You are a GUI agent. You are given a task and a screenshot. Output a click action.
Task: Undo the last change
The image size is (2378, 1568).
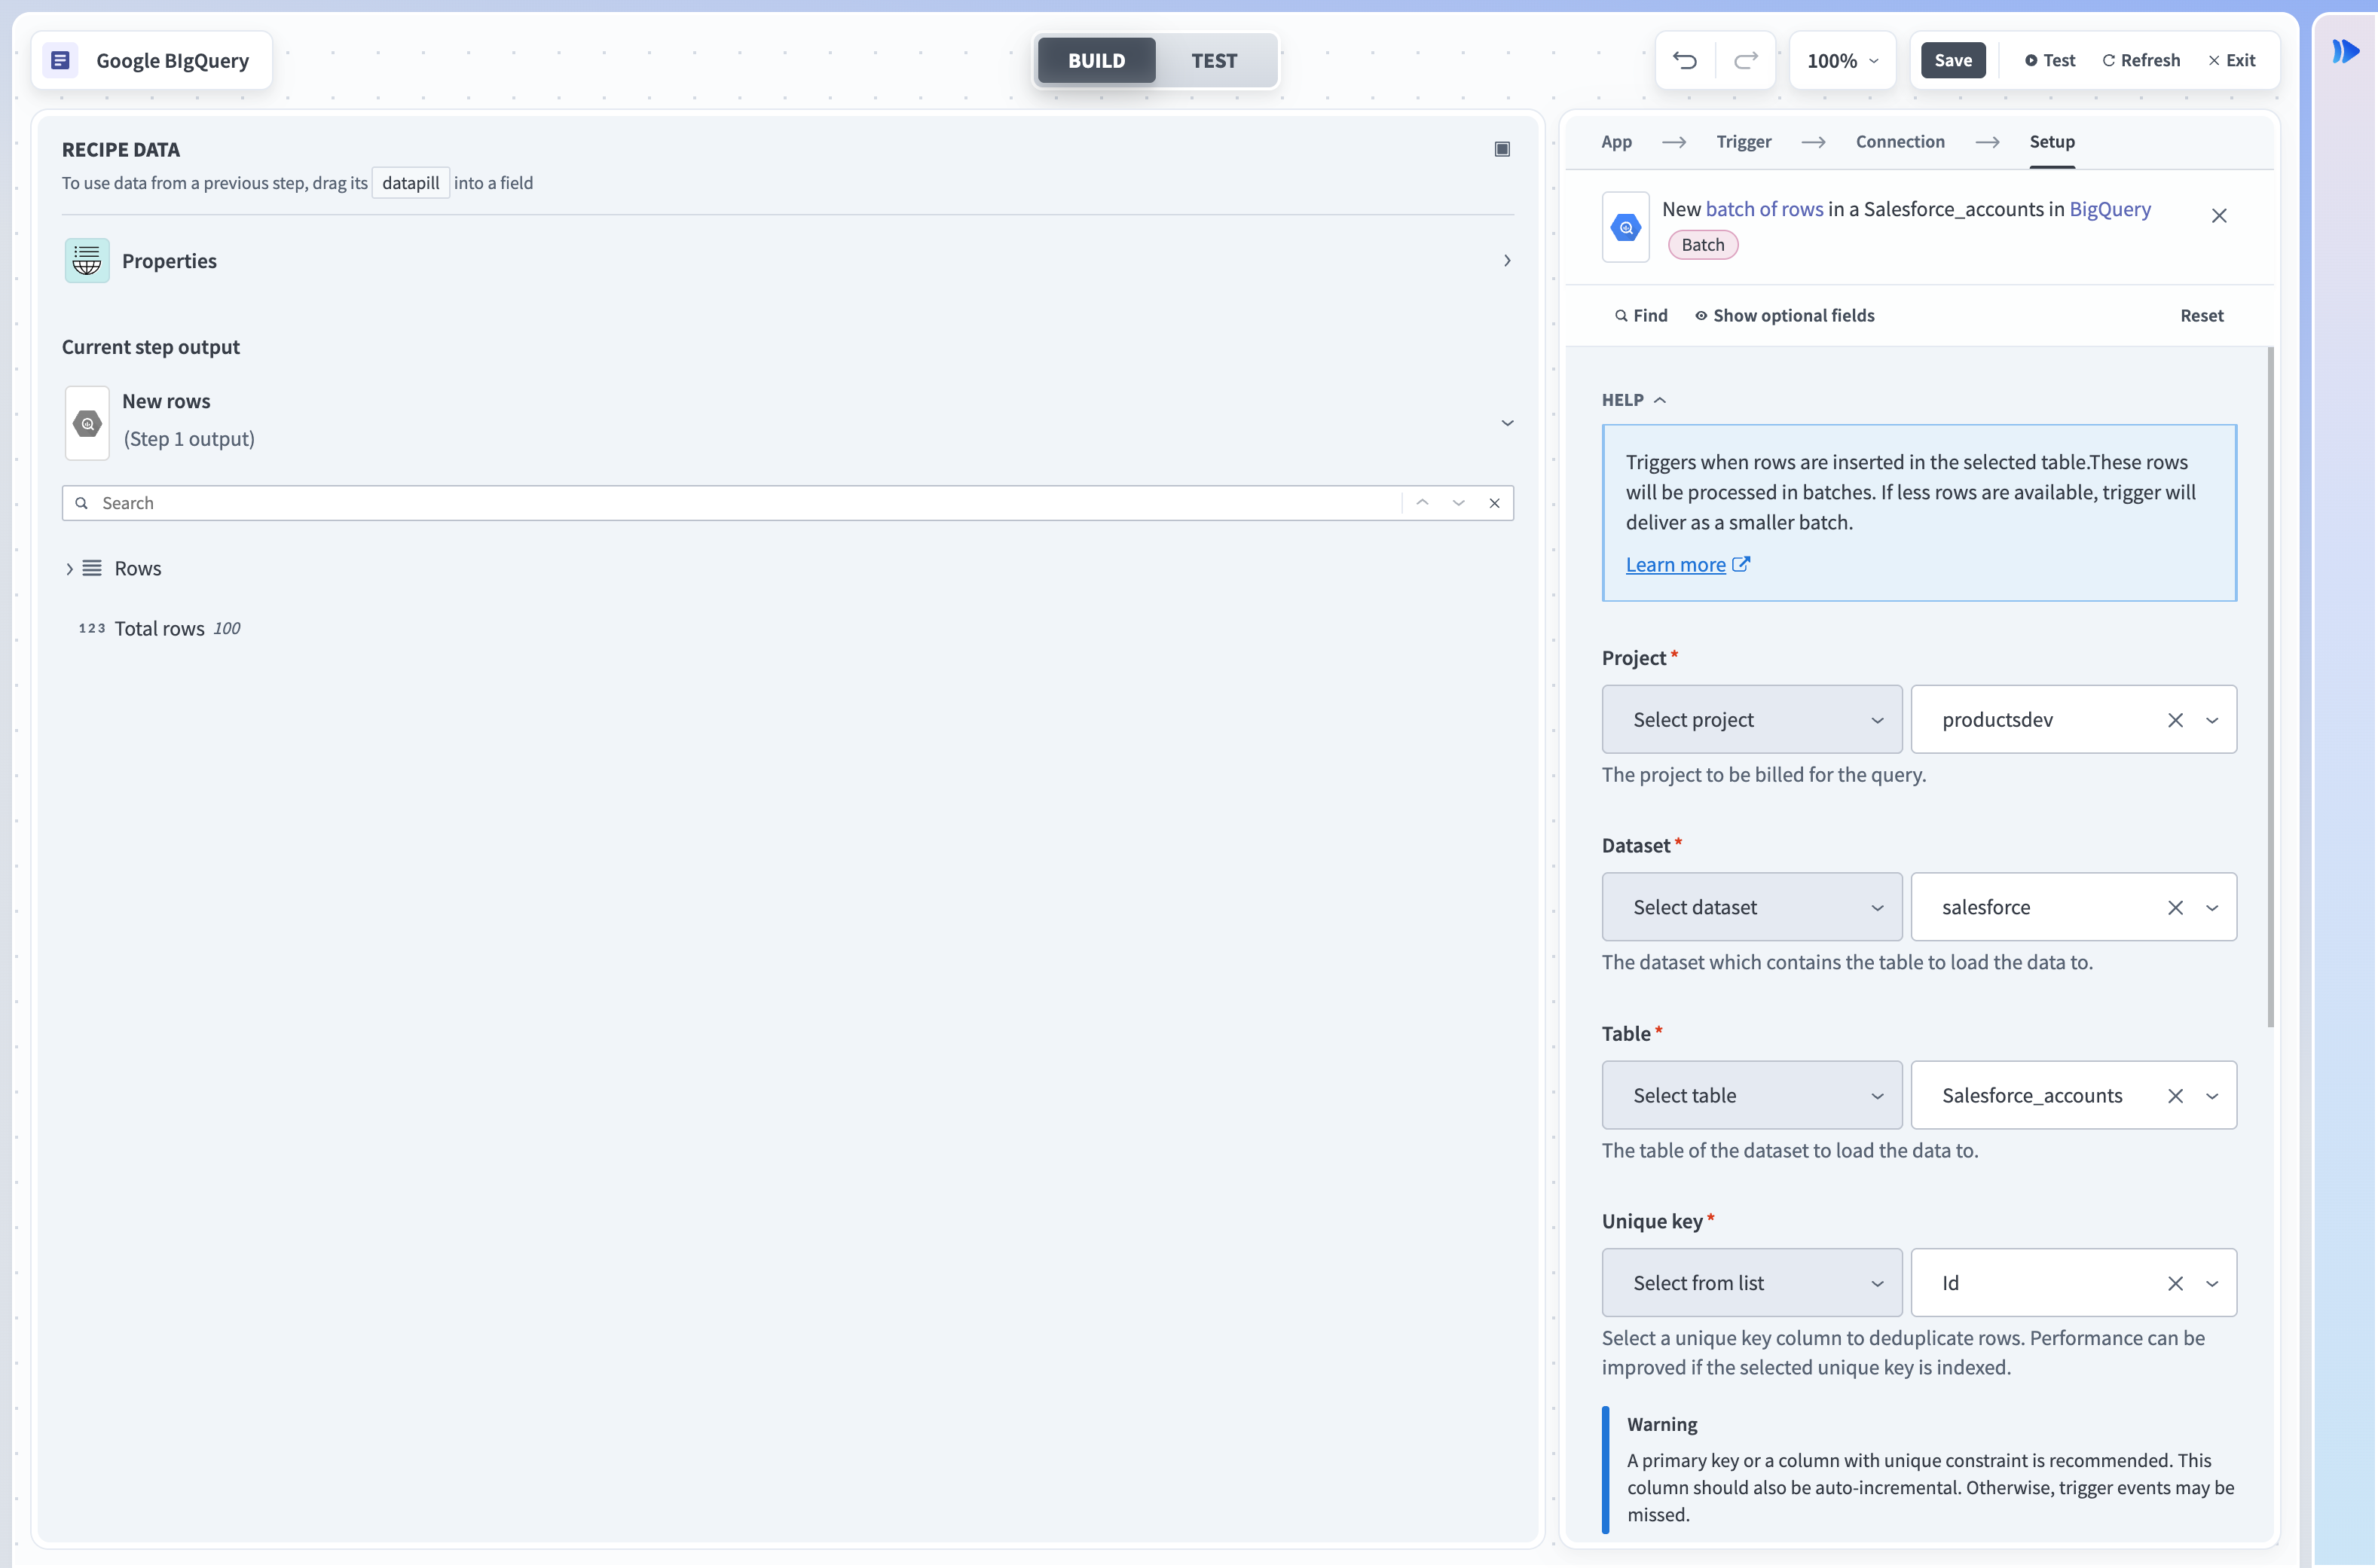pos(1685,61)
